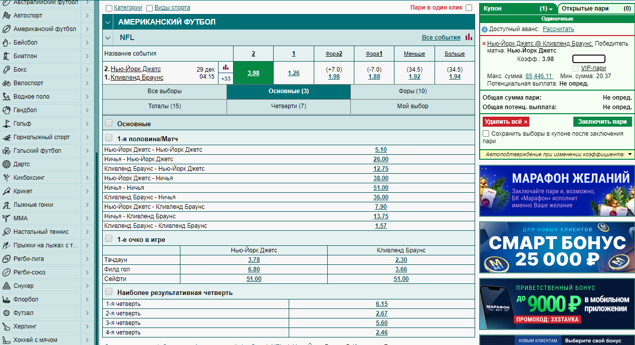Image resolution: width=635 pixels, height=345 pixels.
Task: Tick the 1-е очко в игре checkbox
Action: [109, 239]
